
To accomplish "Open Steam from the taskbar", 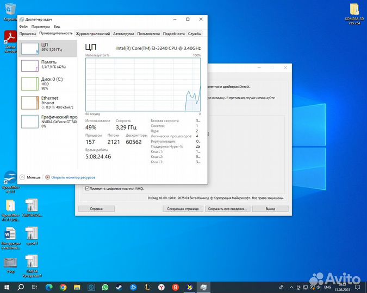I will [119, 287].
